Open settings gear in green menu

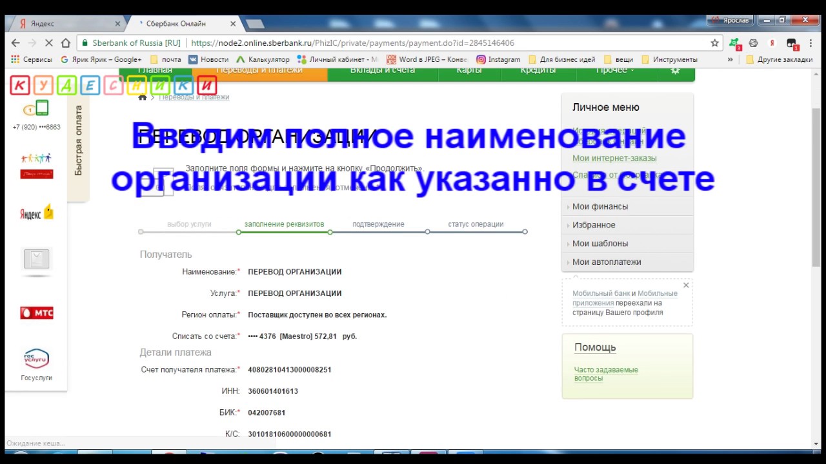[675, 70]
